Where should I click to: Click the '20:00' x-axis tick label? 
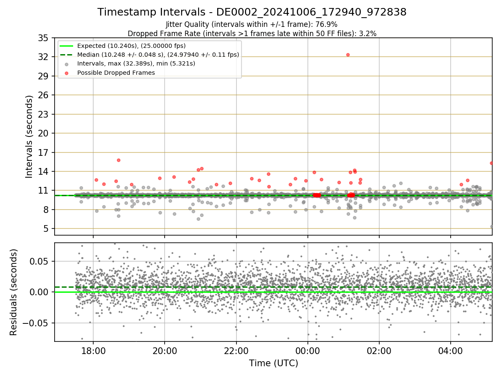point(165,350)
